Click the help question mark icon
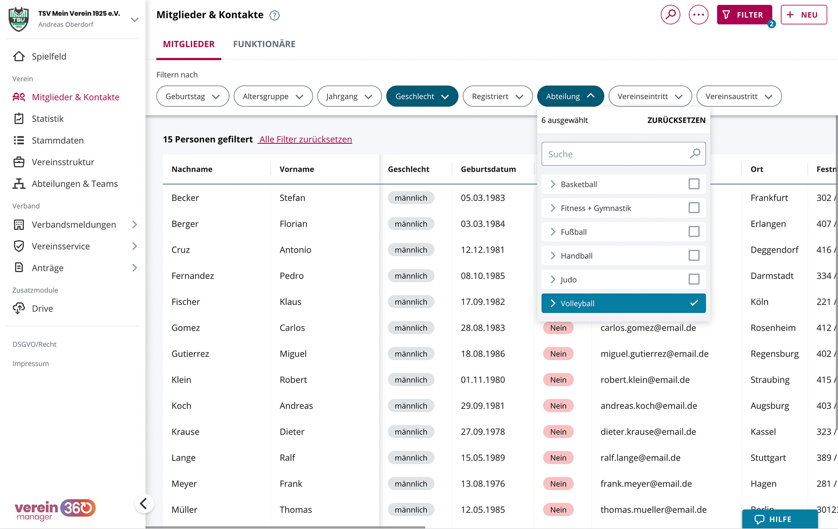The height and width of the screenshot is (529, 838). [275, 16]
